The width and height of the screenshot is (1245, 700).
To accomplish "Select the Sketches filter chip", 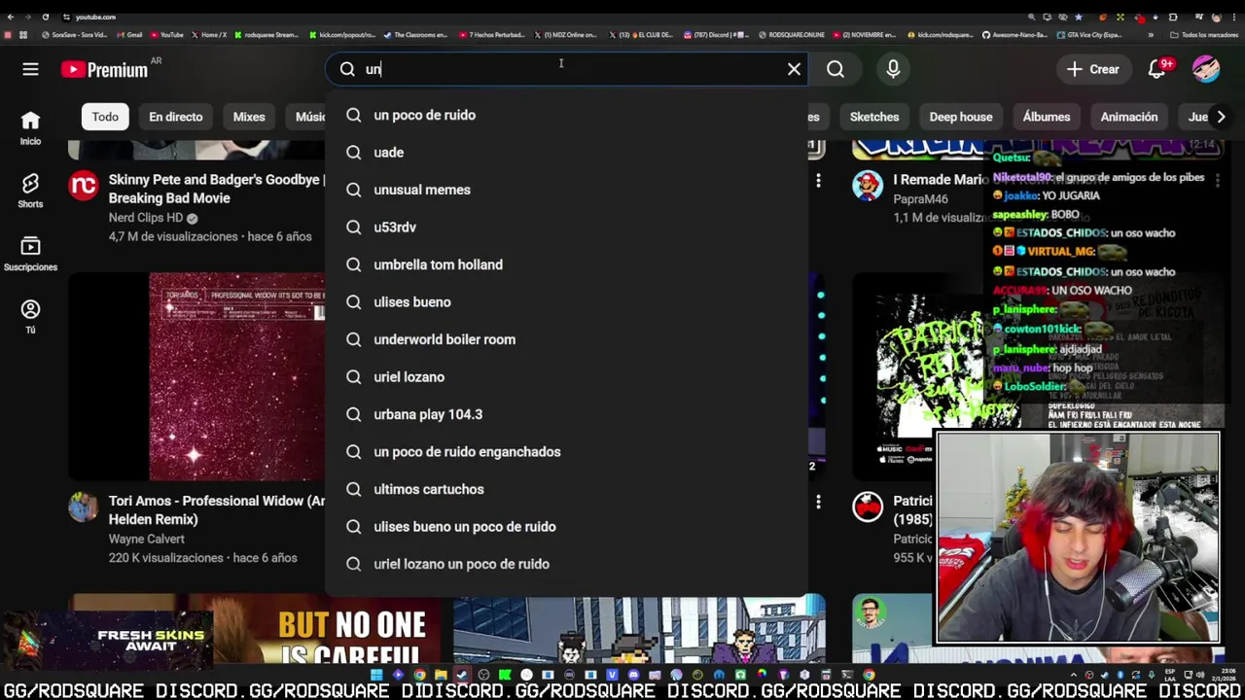I will (x=874, y=117).
